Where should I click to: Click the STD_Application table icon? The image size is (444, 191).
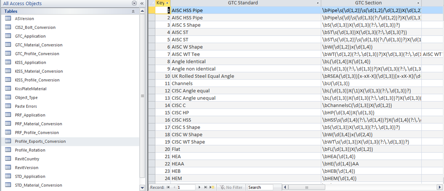coord(8,176)
